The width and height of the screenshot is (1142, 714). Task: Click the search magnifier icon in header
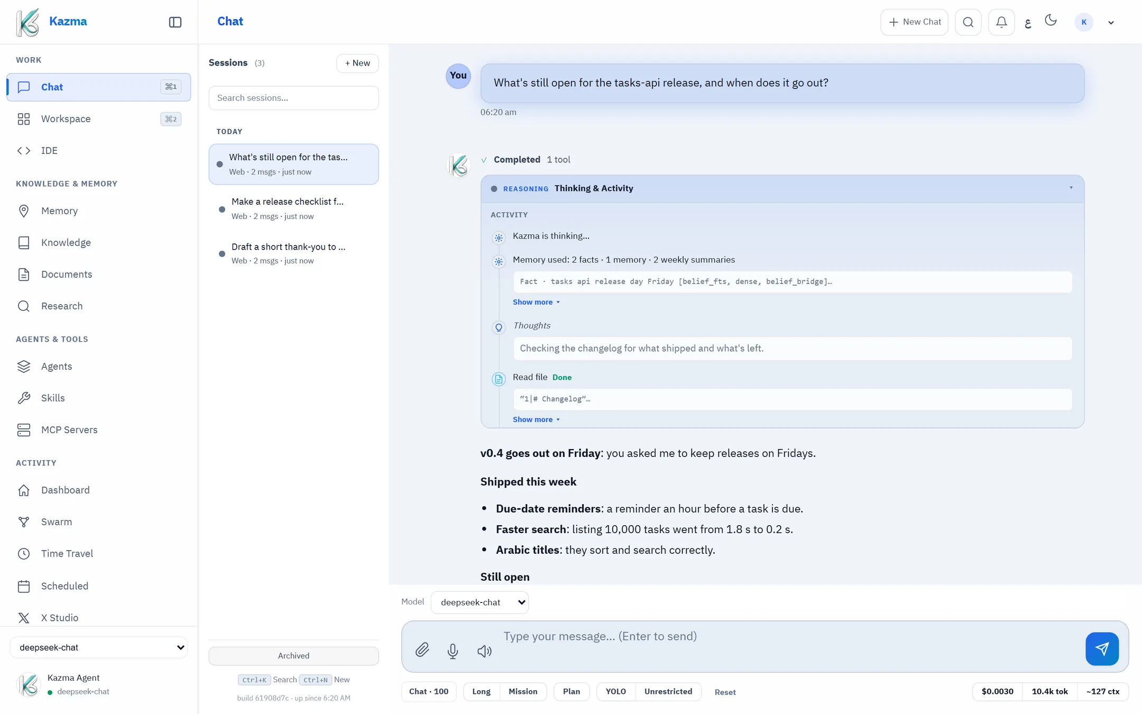coord(968,22)
